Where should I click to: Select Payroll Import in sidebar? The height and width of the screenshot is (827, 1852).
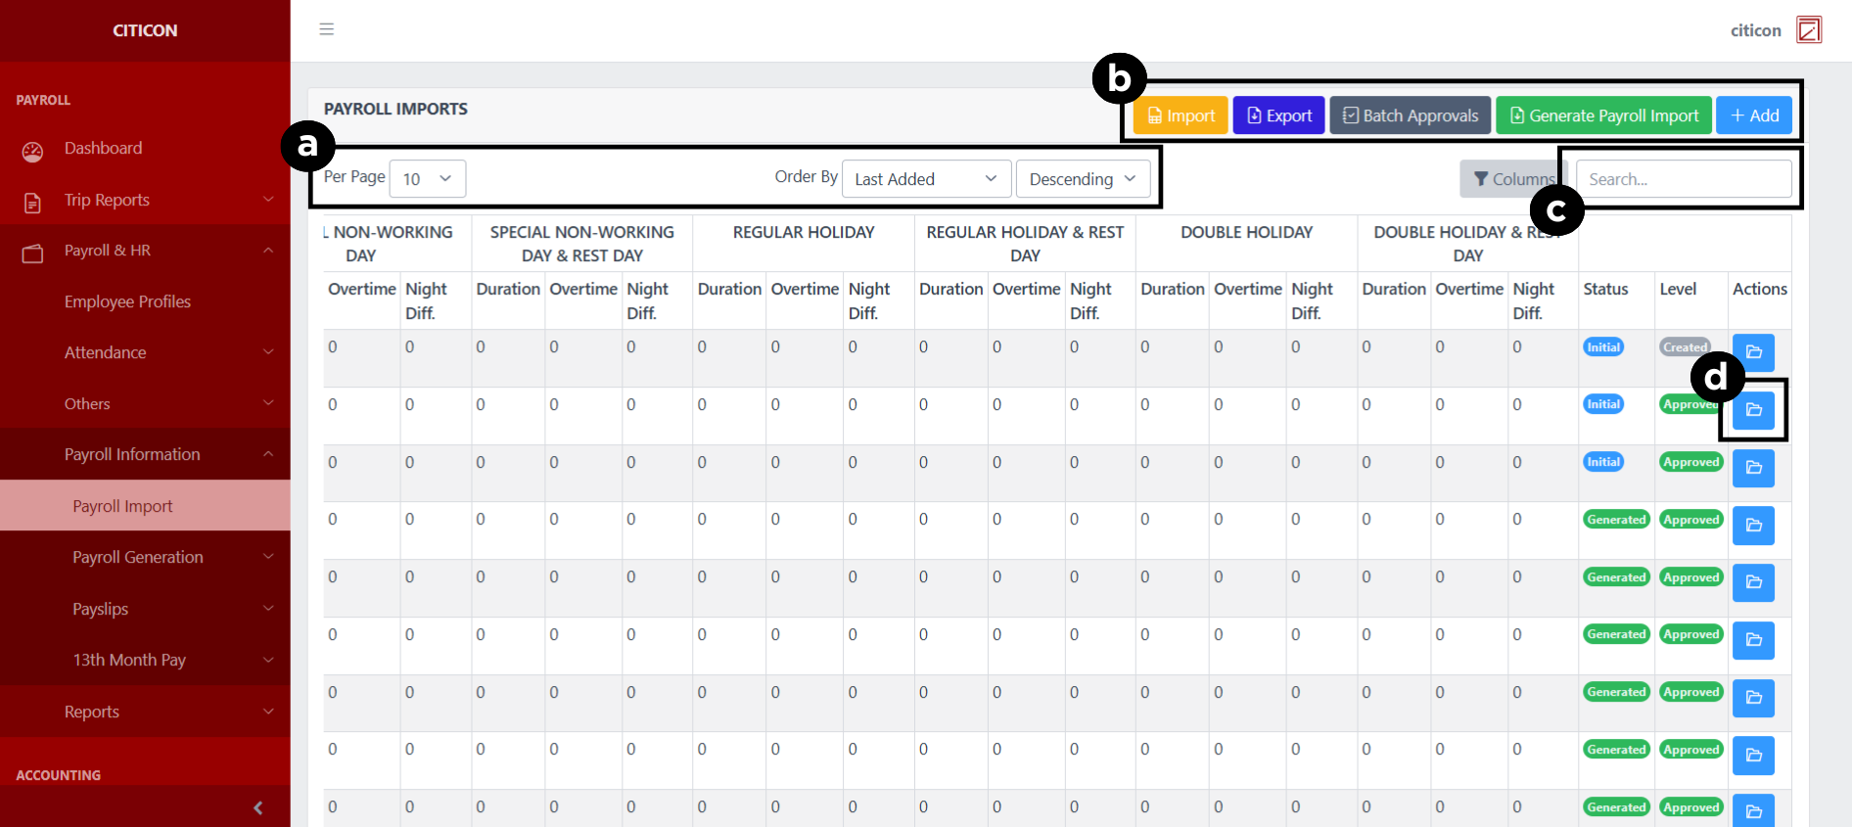(x=122, y=506)
